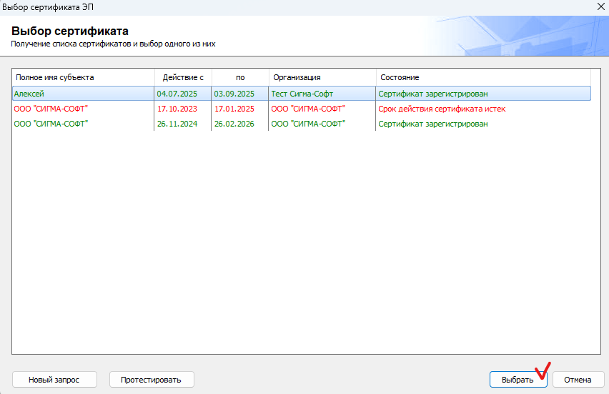Image resolution: width=609 pixels, height=394 pixels.
Task: Close the certificate selection dialog
Action: tap(600, 6)
